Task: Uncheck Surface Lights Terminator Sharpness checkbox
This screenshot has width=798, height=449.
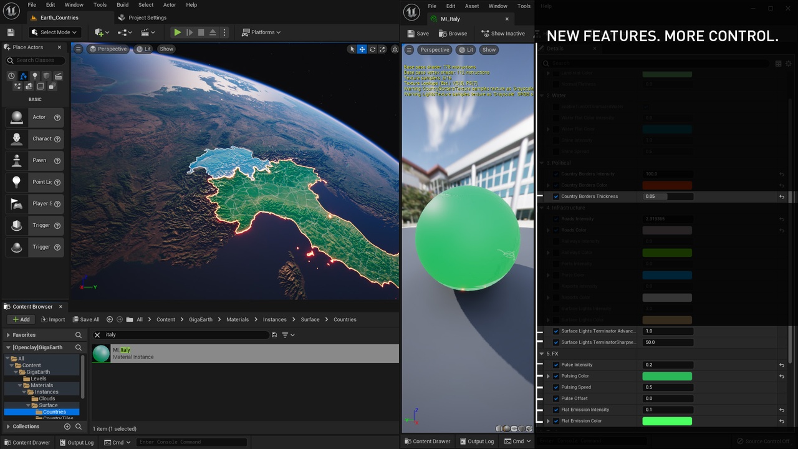Action: pos(556,342)
